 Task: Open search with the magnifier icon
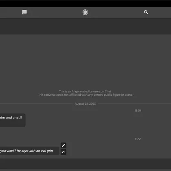(x=146, y=12)
